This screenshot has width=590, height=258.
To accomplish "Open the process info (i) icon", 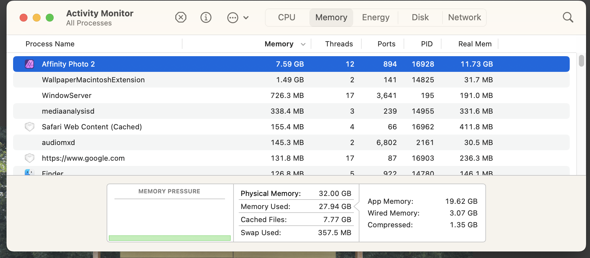I will pos(206,17).
